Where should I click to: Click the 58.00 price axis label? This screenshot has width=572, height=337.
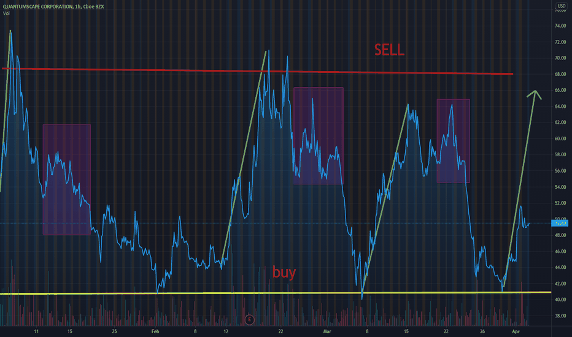(560, 154)
